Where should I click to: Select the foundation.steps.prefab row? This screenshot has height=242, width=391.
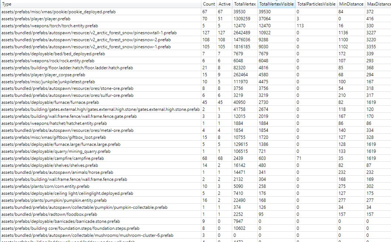tap(196, 228)
